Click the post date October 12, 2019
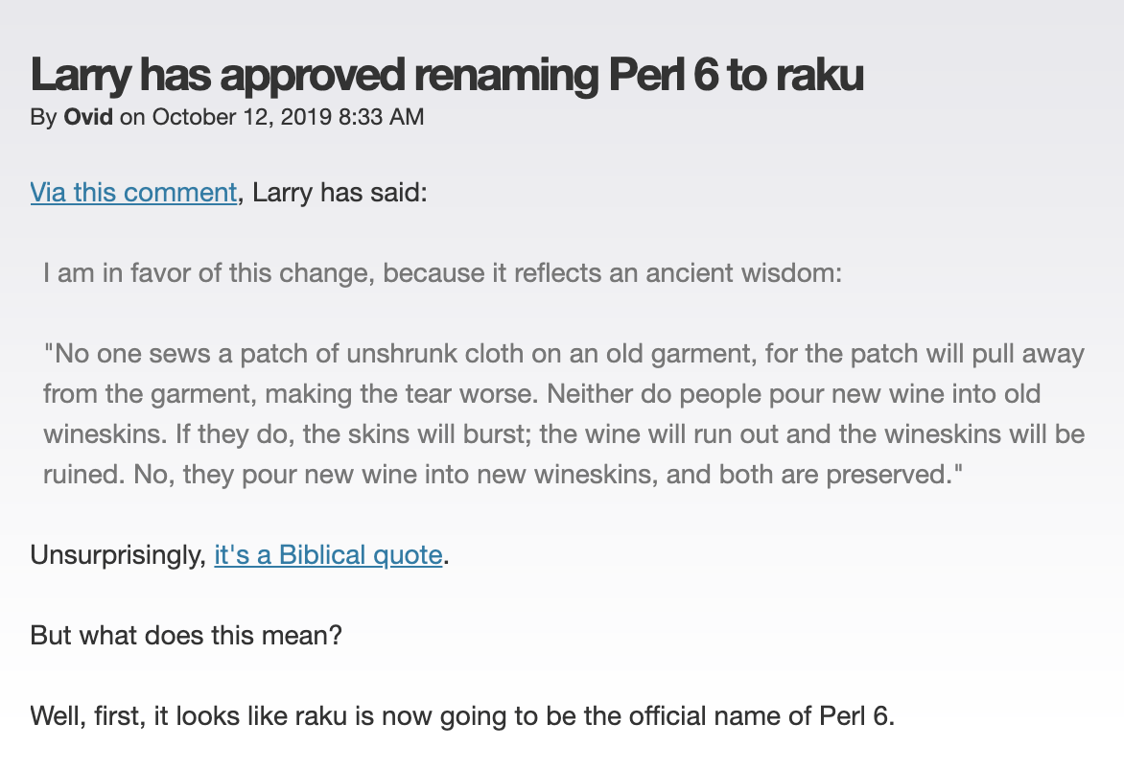Viewport: 1124px width, 771px height. click(242, 117)
